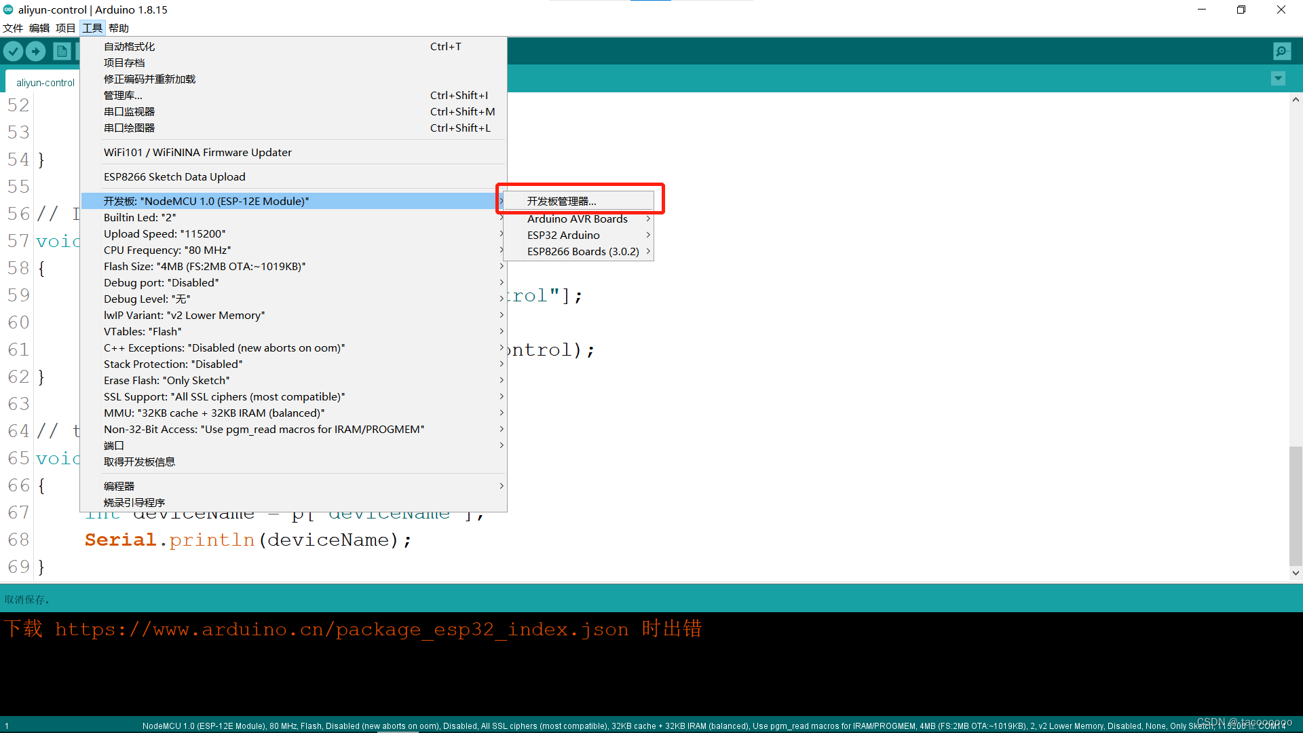Switch to aliyun-control sketch tab
Viewport: 1303px width, 733px height.
pos(45,83)
